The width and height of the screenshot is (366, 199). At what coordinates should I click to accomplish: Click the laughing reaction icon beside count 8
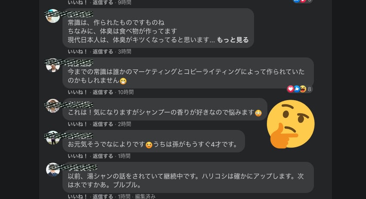(303, 89)
